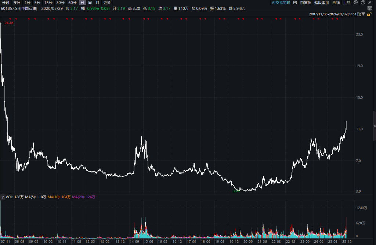Toggle the 日 (daily) period highlight
376x245 pixels.
[83, 2]
